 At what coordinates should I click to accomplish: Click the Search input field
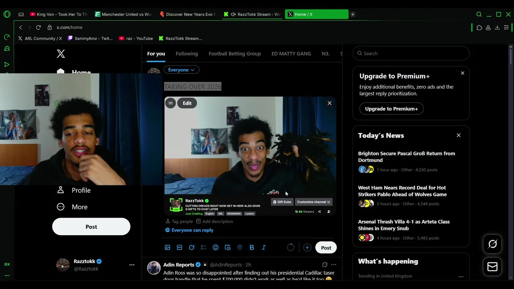coord(411,53)
